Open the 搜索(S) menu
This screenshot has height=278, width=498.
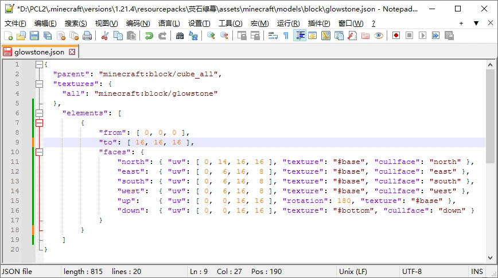76,23
